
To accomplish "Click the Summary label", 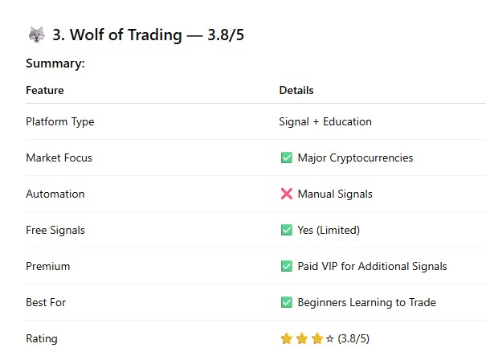I will point(55,63).
